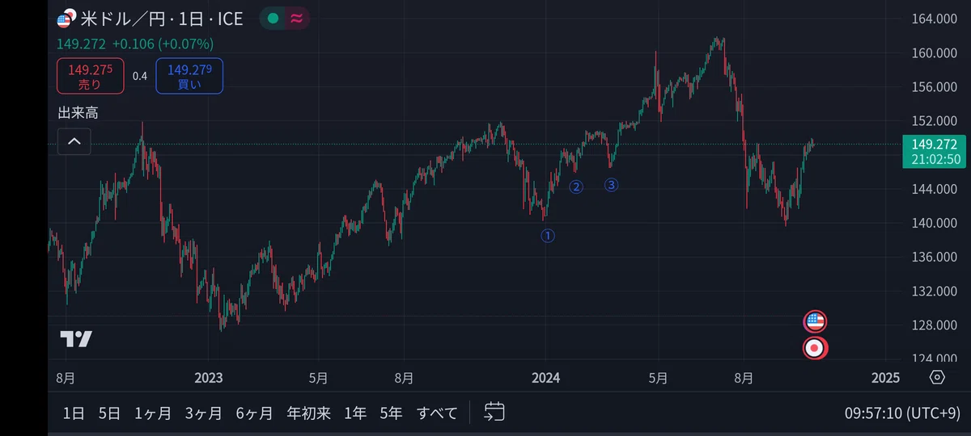
Task: Select the 1日 time range
Action: [74, 413]
